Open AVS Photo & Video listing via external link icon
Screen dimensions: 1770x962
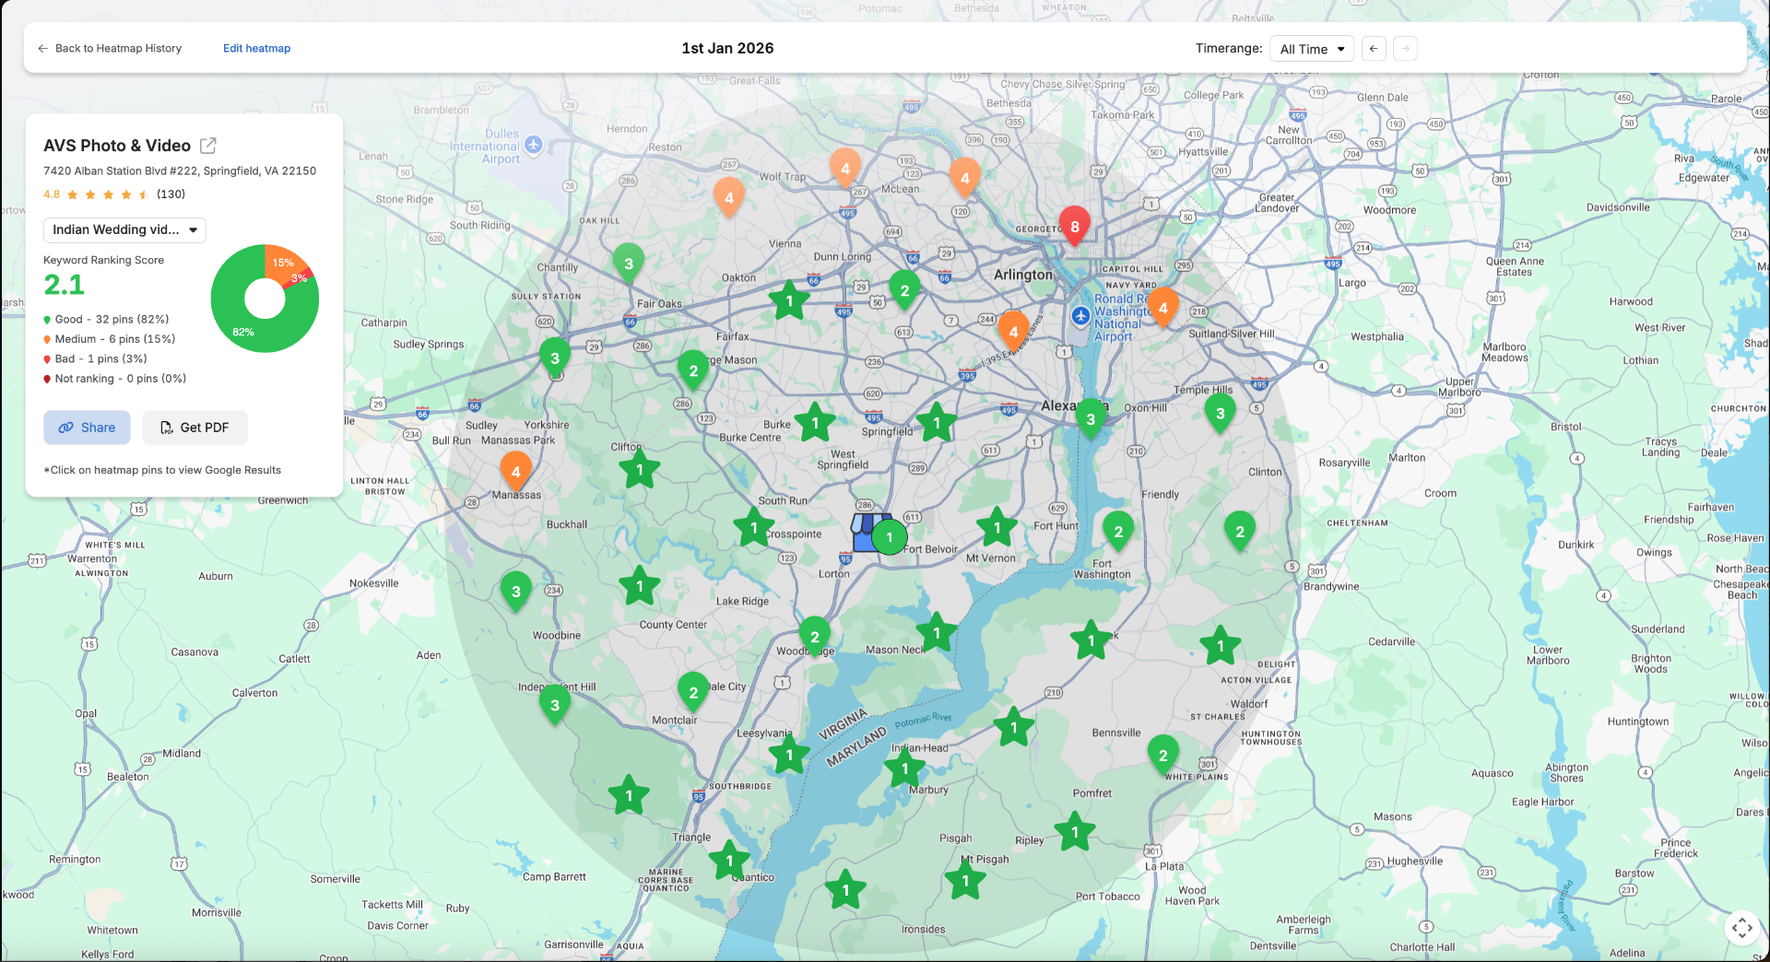[x=208, y=145]
